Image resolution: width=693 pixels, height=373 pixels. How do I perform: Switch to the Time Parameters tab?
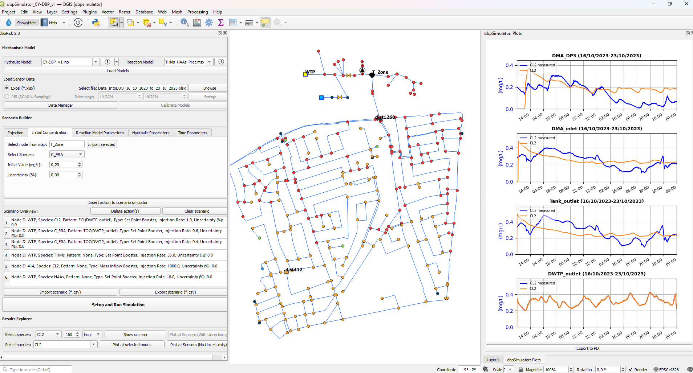(192, 133)
